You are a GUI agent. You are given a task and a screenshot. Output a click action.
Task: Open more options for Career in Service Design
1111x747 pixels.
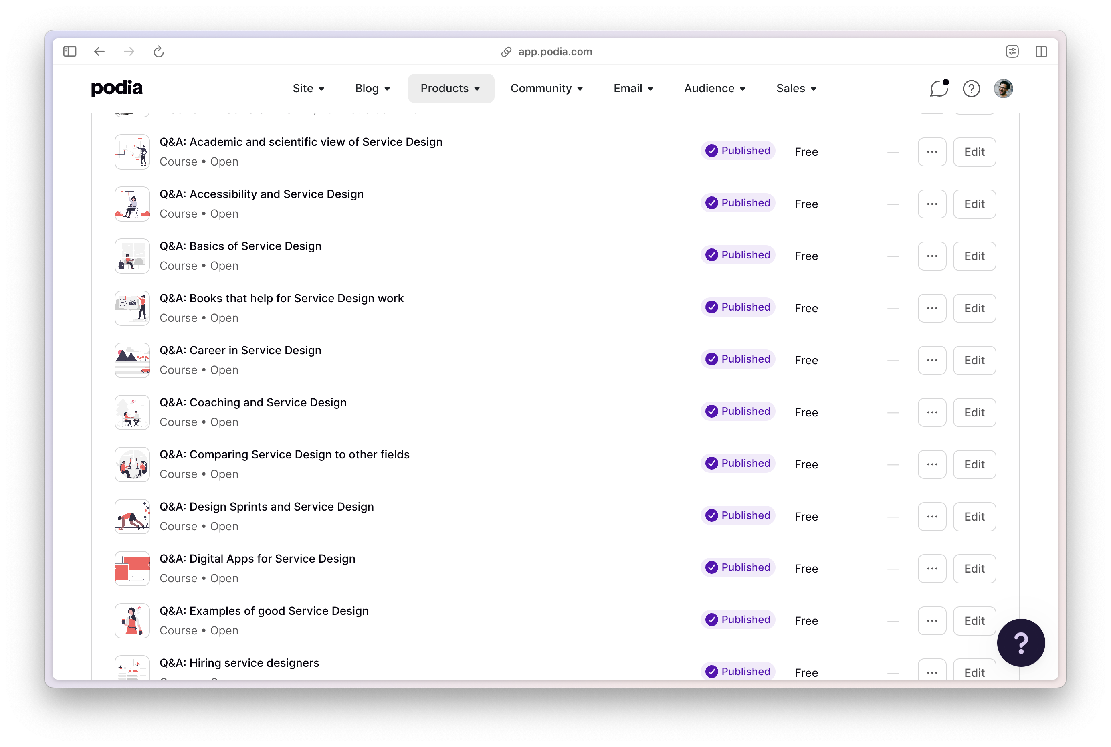(932, 361)
